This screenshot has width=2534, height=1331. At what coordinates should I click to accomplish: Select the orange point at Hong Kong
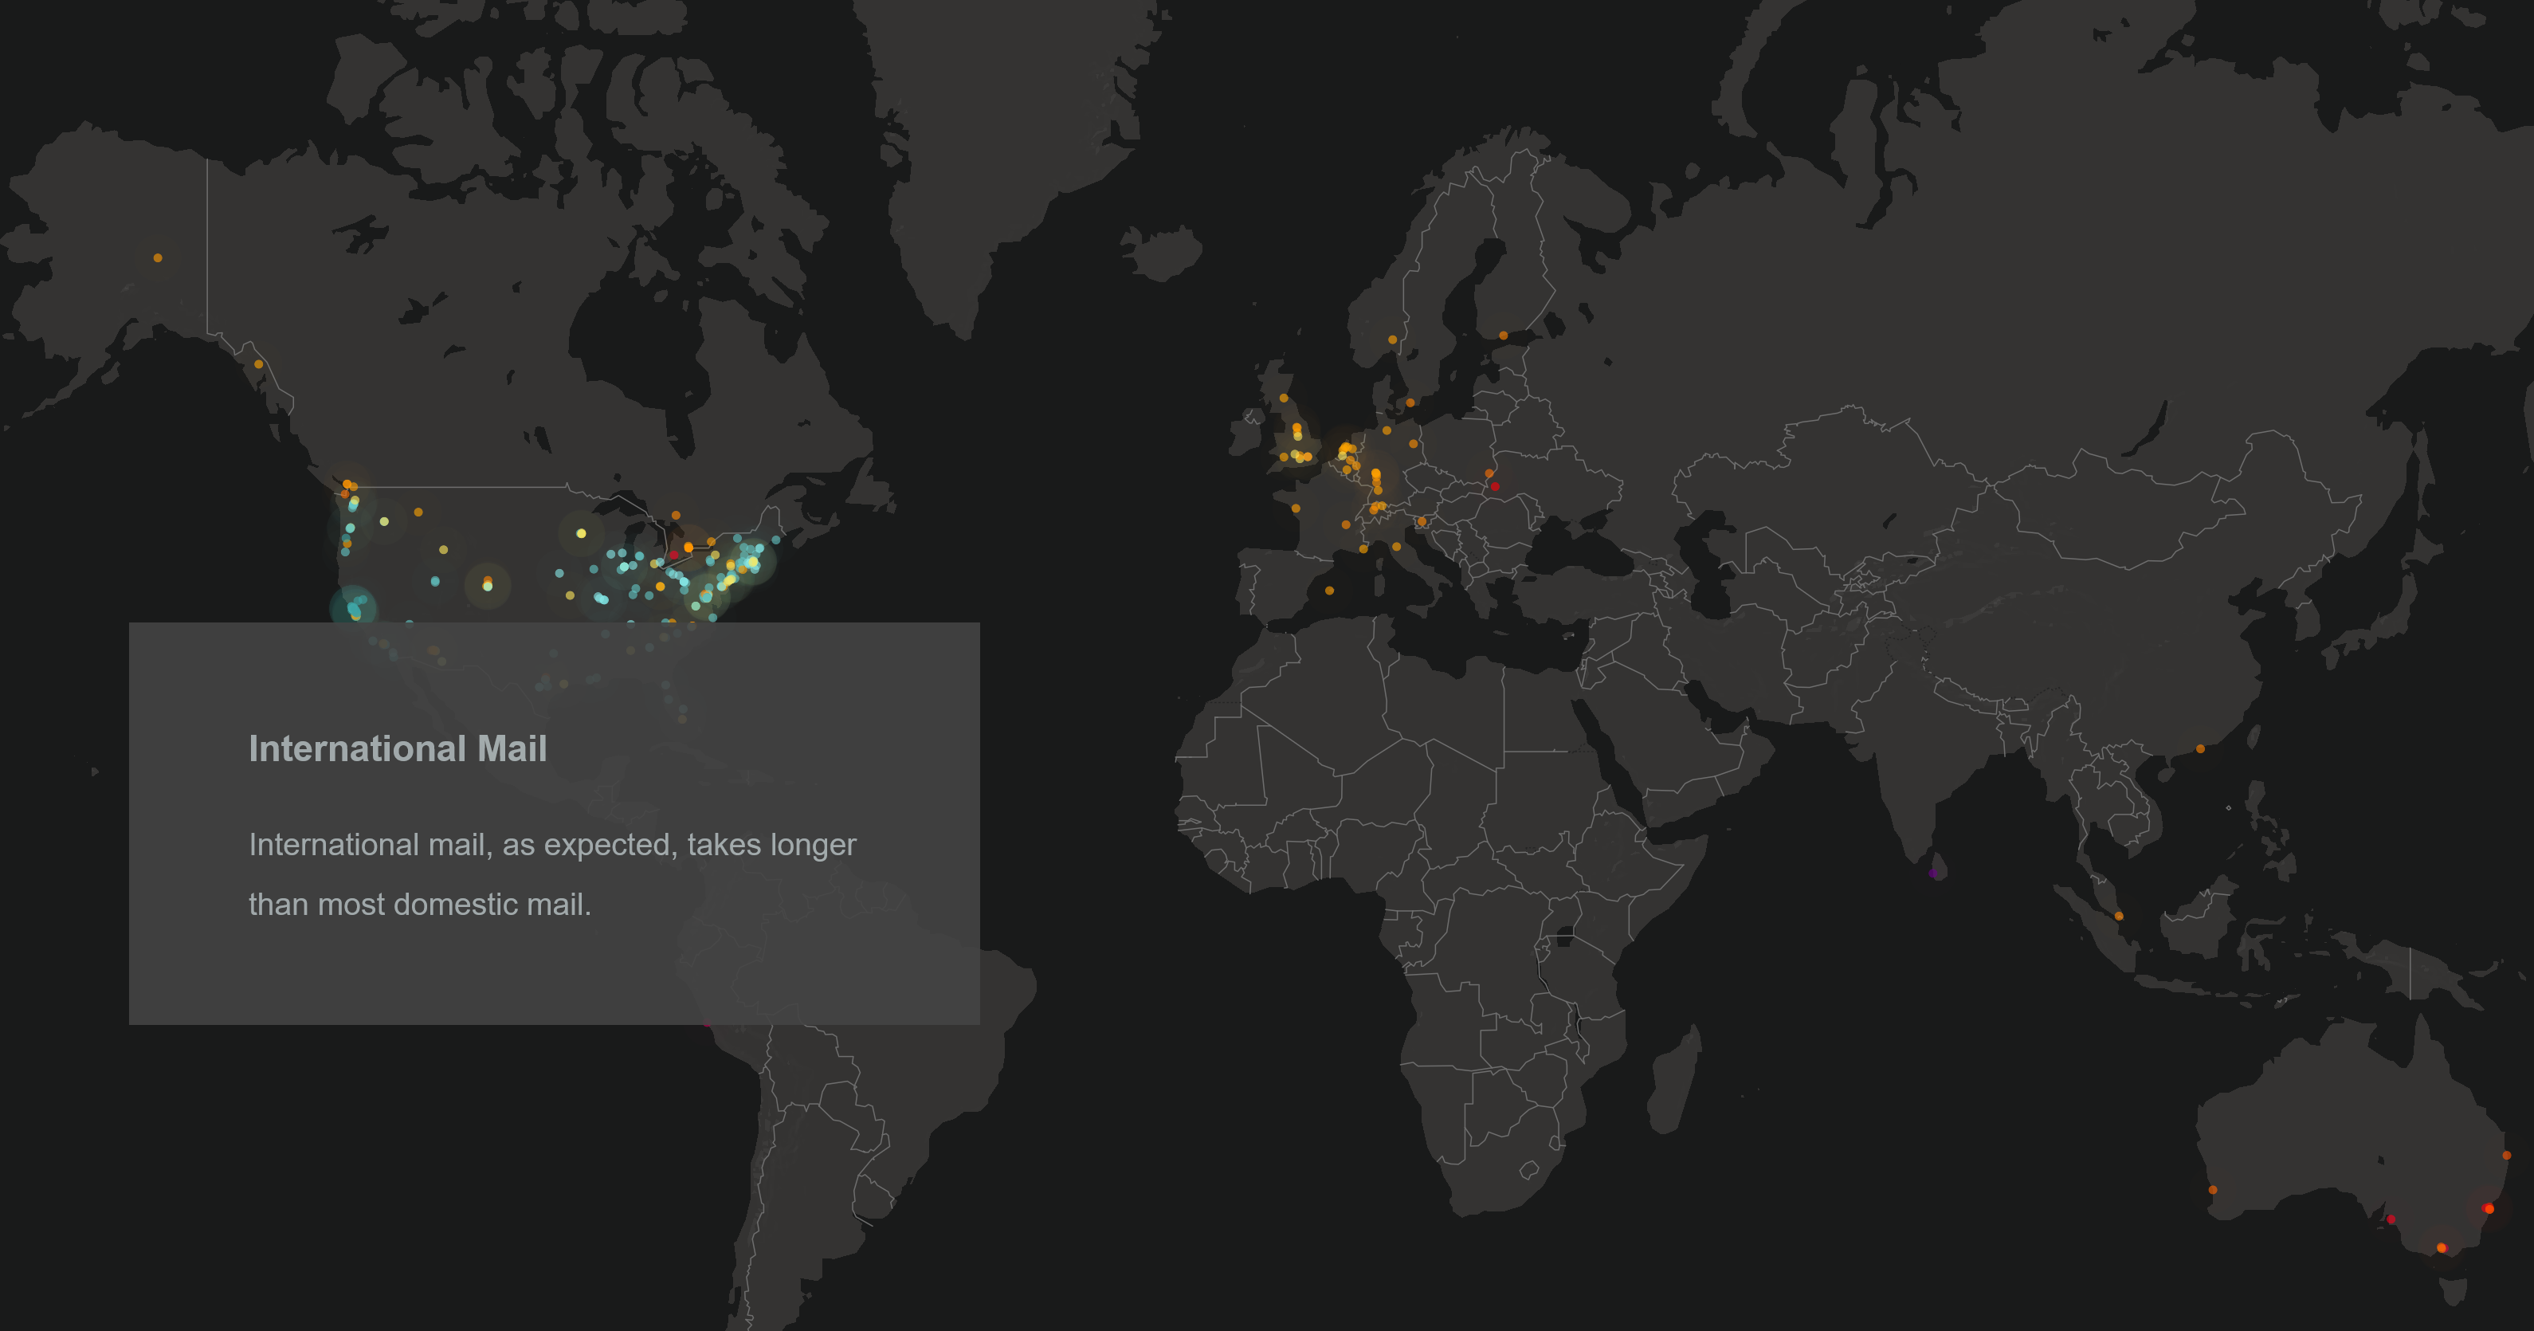coord(2201,748)
